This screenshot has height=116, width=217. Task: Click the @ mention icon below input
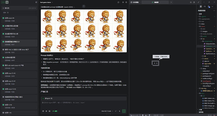click(43, 111)
